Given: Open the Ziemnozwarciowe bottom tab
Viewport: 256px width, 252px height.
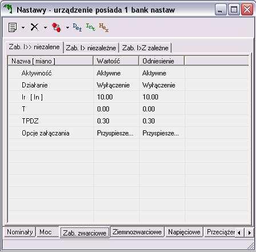Looking at the screenshot, I should (137, 232).
